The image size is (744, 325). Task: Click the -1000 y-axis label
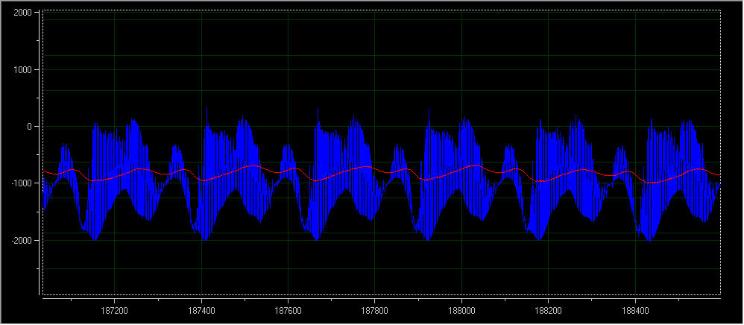point(19,183)
